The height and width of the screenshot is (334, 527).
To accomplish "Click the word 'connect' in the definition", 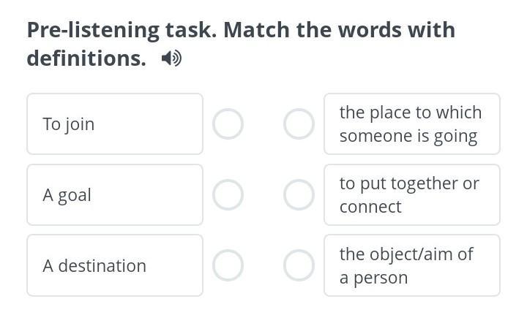I will coord(370,207).
